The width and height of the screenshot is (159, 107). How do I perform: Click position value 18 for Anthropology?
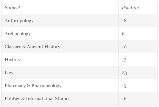point(124,21)
